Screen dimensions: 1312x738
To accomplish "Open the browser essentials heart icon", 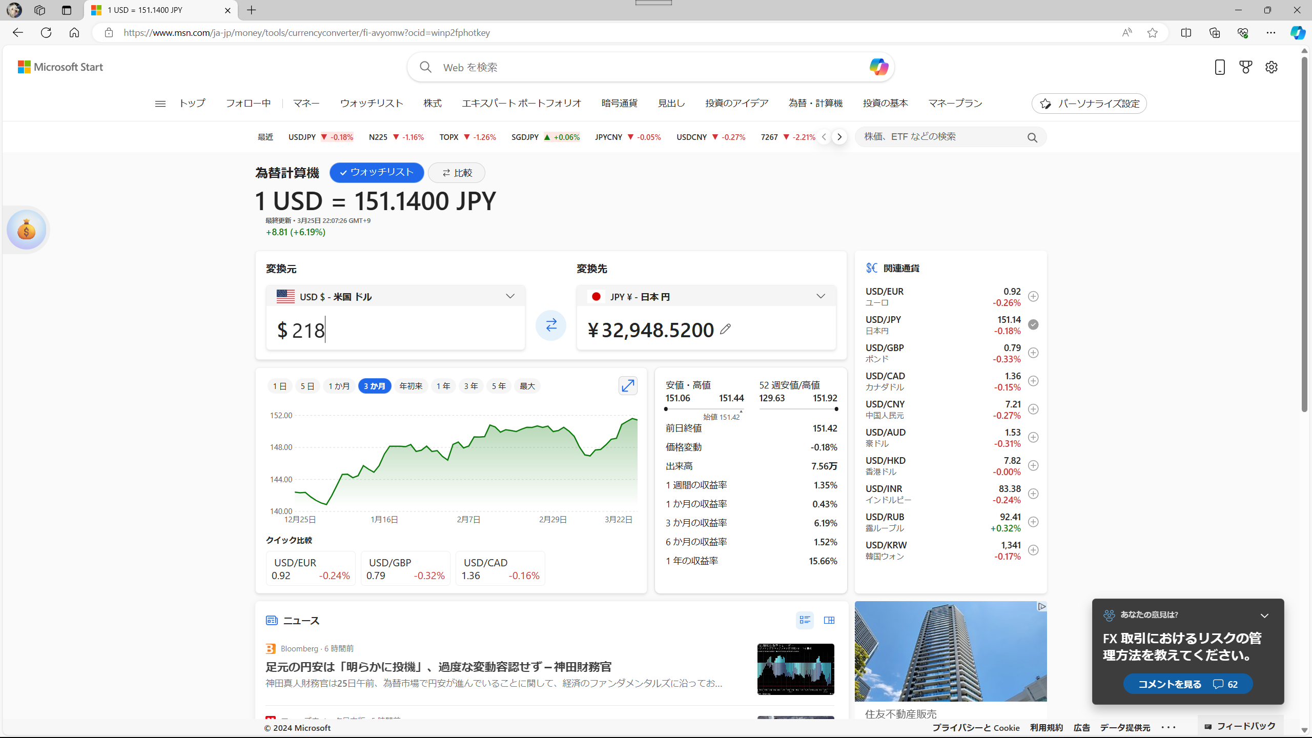I will [x=1243, y=33].
